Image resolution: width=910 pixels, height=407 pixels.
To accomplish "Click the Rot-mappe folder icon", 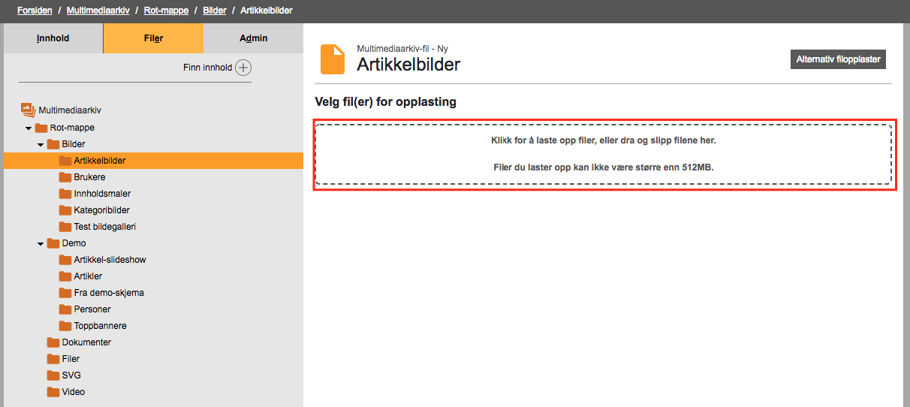I will pyautogui.click(x=41, y=128).
